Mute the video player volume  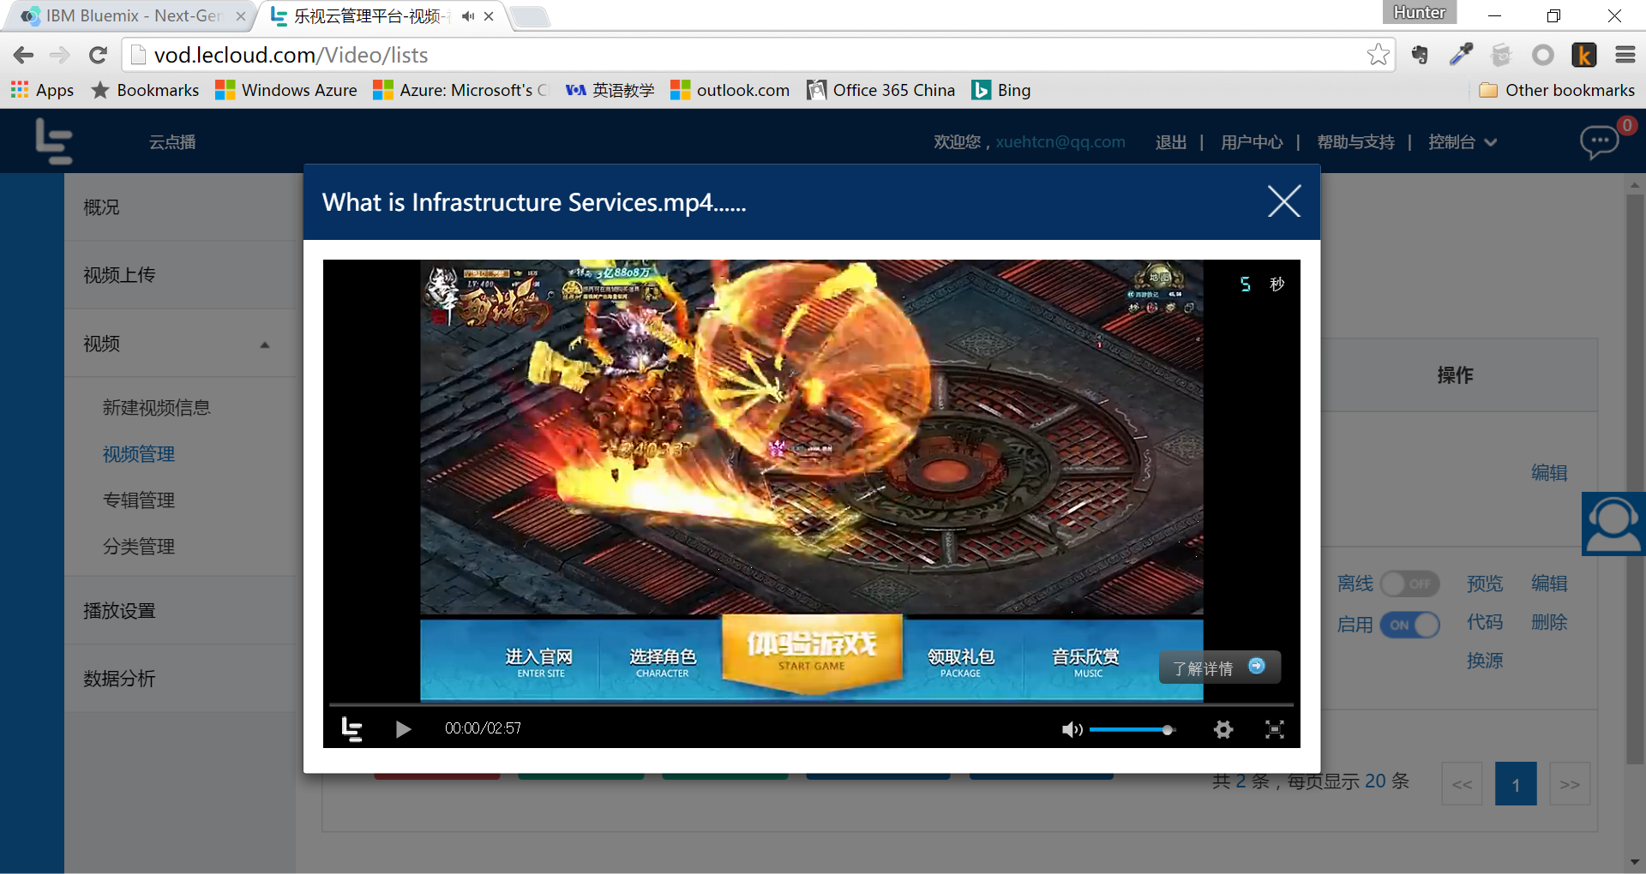pyautogui.click(x=1072, y=729)
